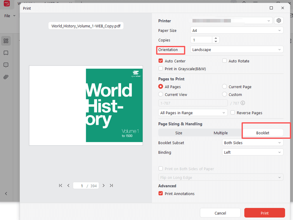Select Current Page radio button
Viewport: 293px width, 220px height.
tap(224, 86)
